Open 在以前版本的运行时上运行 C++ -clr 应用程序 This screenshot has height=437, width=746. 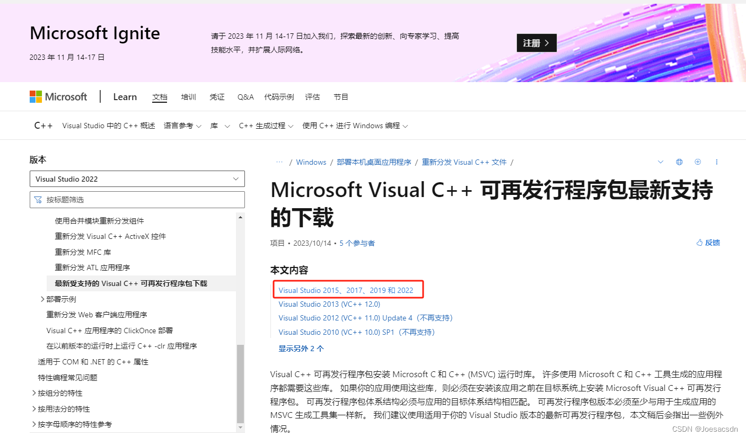click(121, 346)
